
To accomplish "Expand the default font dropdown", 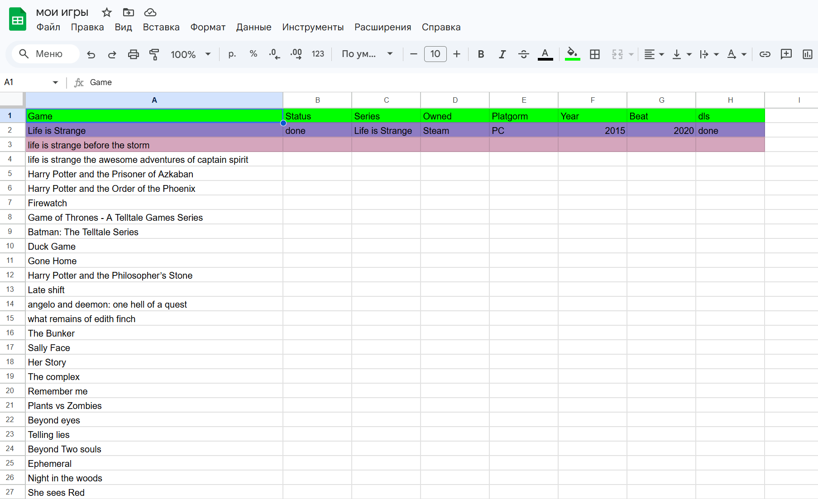I will [x=367, y=54].
